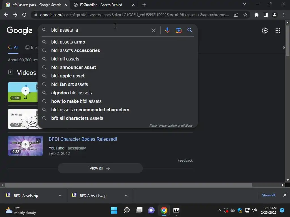Viewport: 290px width, 217px height.
Task: Open the BFDIA Assets.zip download
Action: coord(93,196)
